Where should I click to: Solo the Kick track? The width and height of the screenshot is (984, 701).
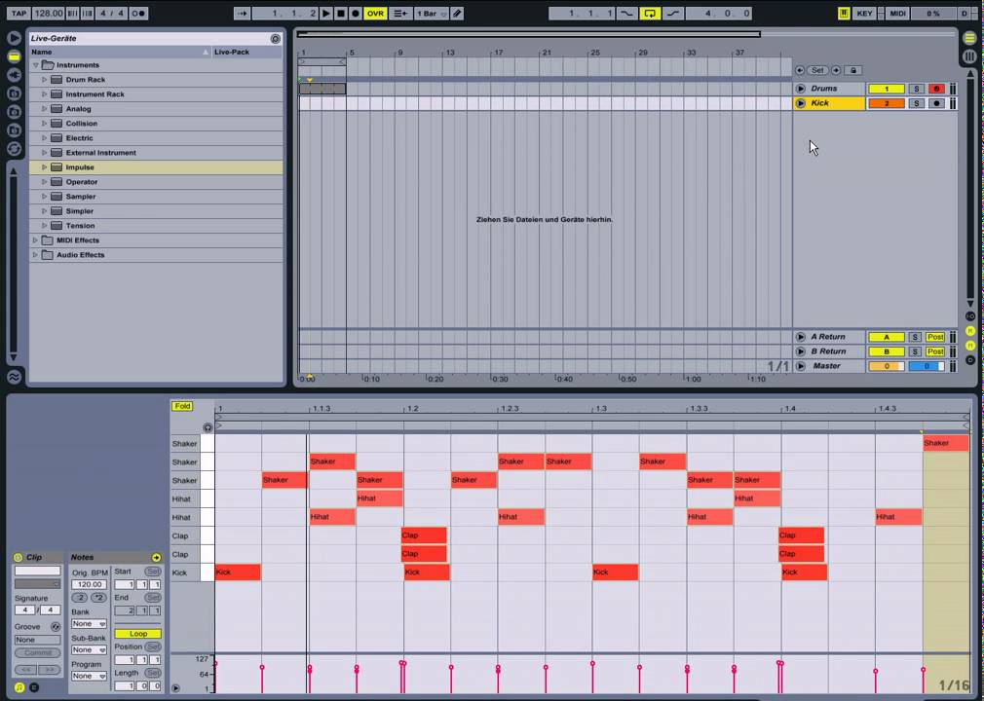(916, 103)
